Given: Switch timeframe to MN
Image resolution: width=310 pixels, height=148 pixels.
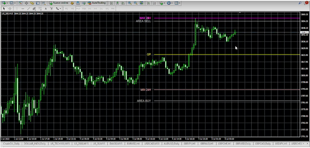Looking at the screenshot, I should 113,8.
